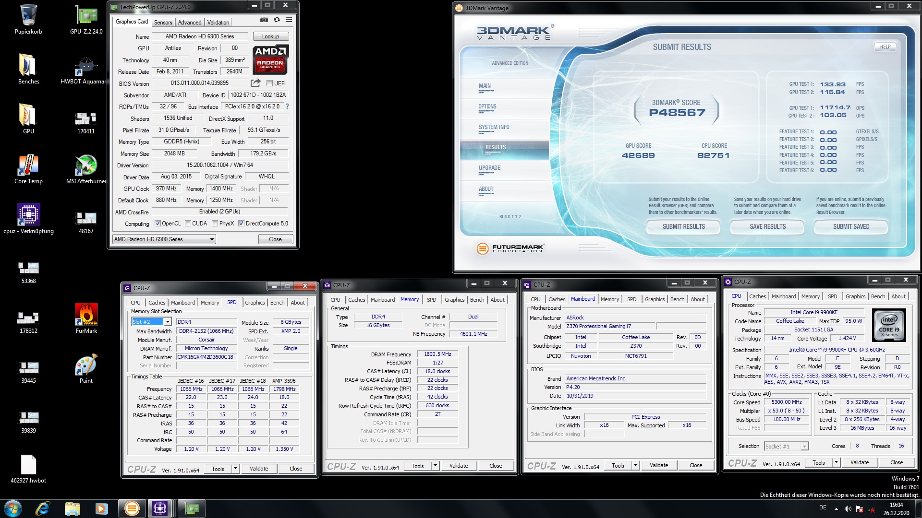The width and height of the screenshot is (922, 518).
Task: Launch Paint desktop shortcut
Action: coord(86,368)
